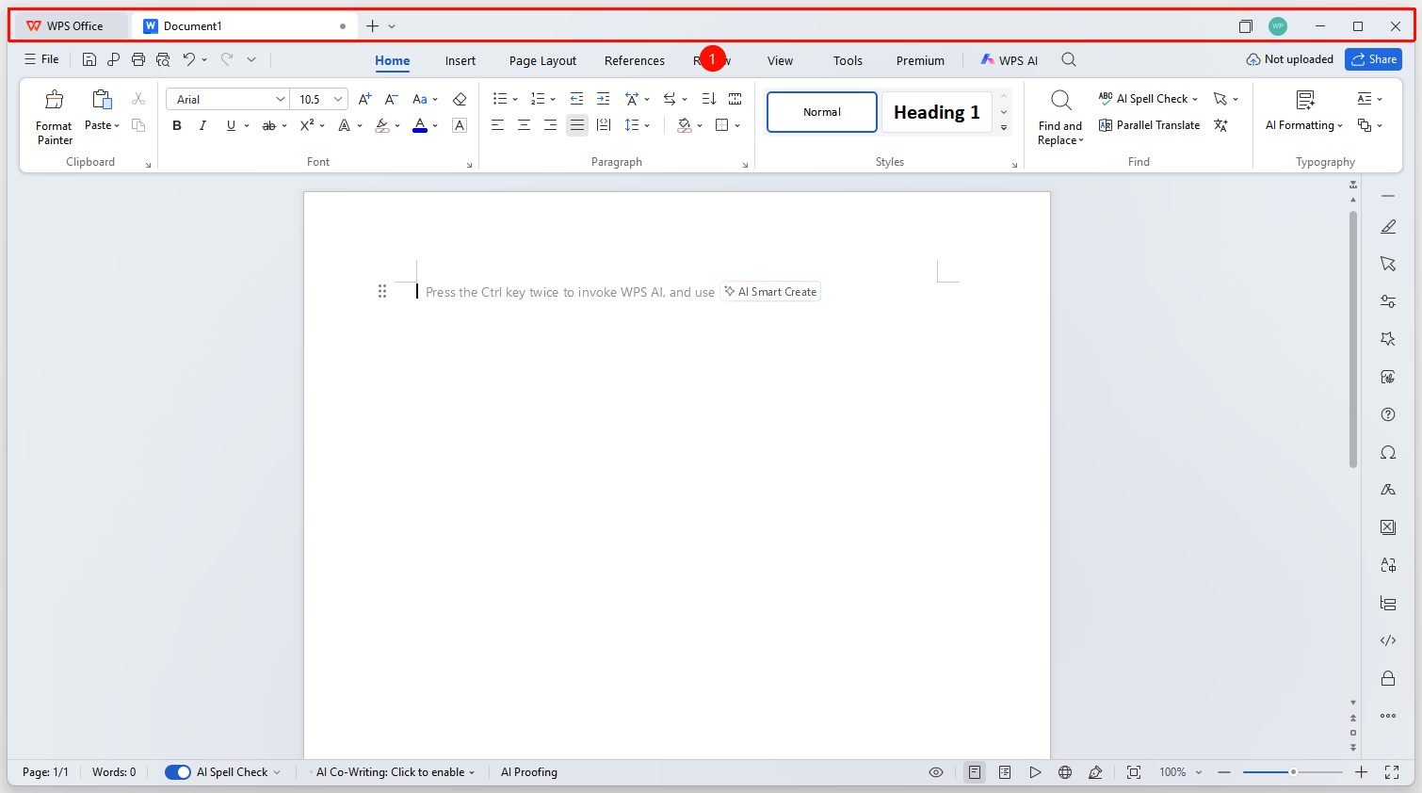Open the font size dropdown 10.5
The height and width of the screenshot is (793, 1422).
pyautogui.click(x=338, y=99)
